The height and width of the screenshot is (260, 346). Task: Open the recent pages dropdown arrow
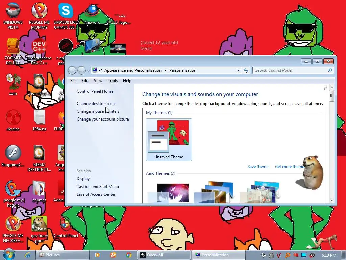pos(88,70)
